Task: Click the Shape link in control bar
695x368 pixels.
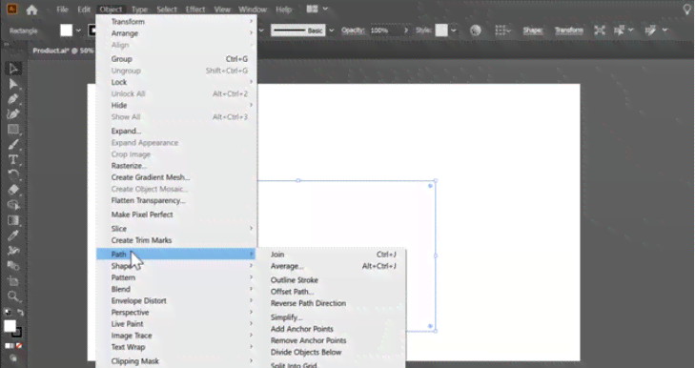Action: [533, 31]
